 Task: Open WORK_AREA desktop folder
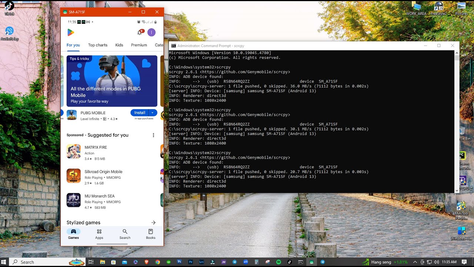[416, 9]
